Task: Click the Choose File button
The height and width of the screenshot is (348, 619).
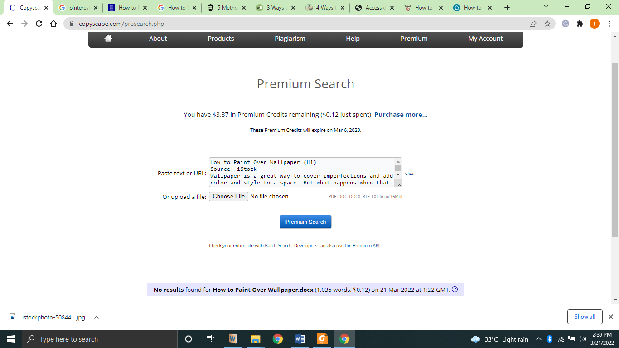Action: 228,196
